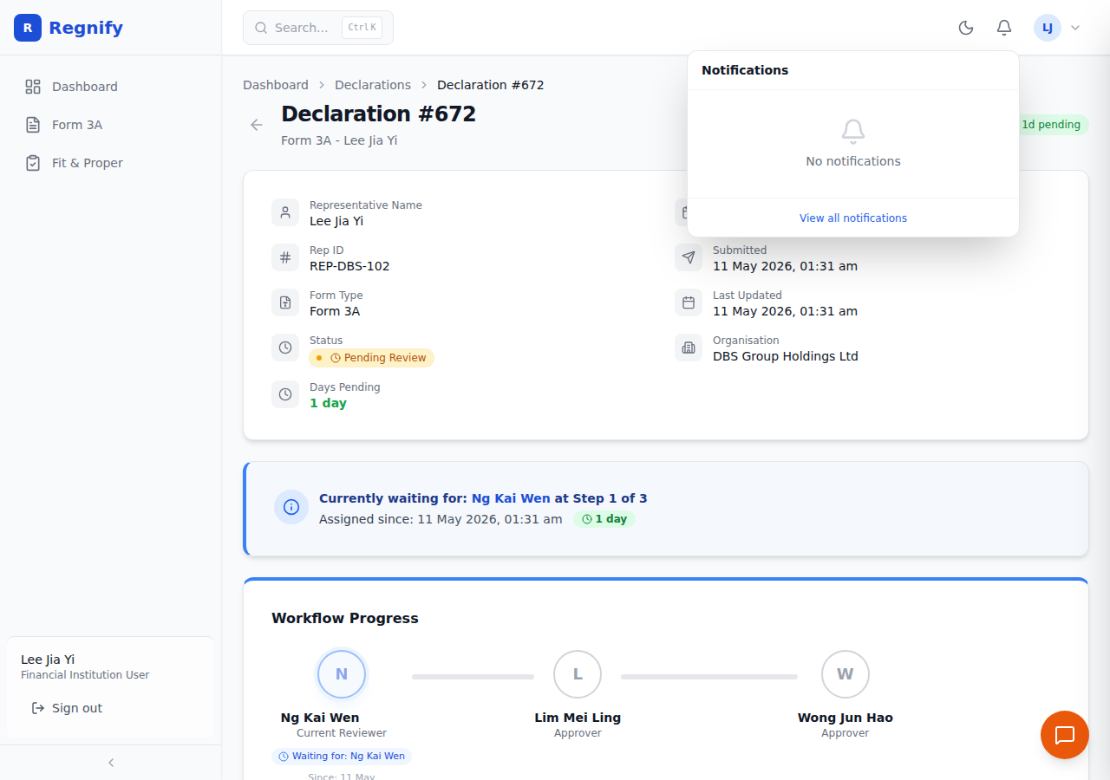
Task: Toggle dark mode with moon icon
Action: tap(966, 28)
